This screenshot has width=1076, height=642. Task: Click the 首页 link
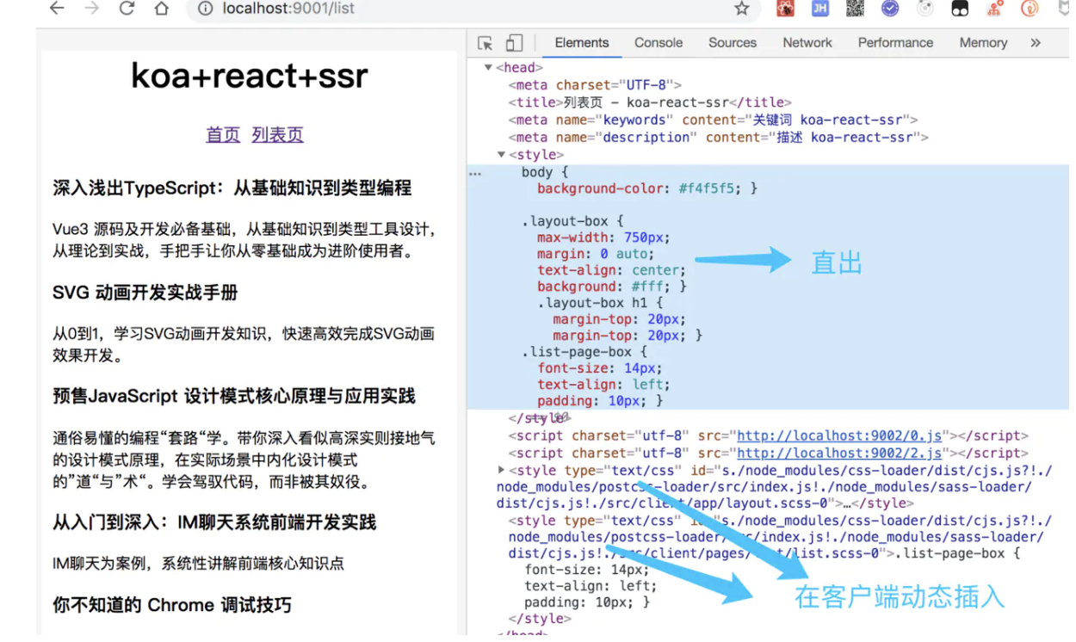pyautogui.click(x=223, y=135)
